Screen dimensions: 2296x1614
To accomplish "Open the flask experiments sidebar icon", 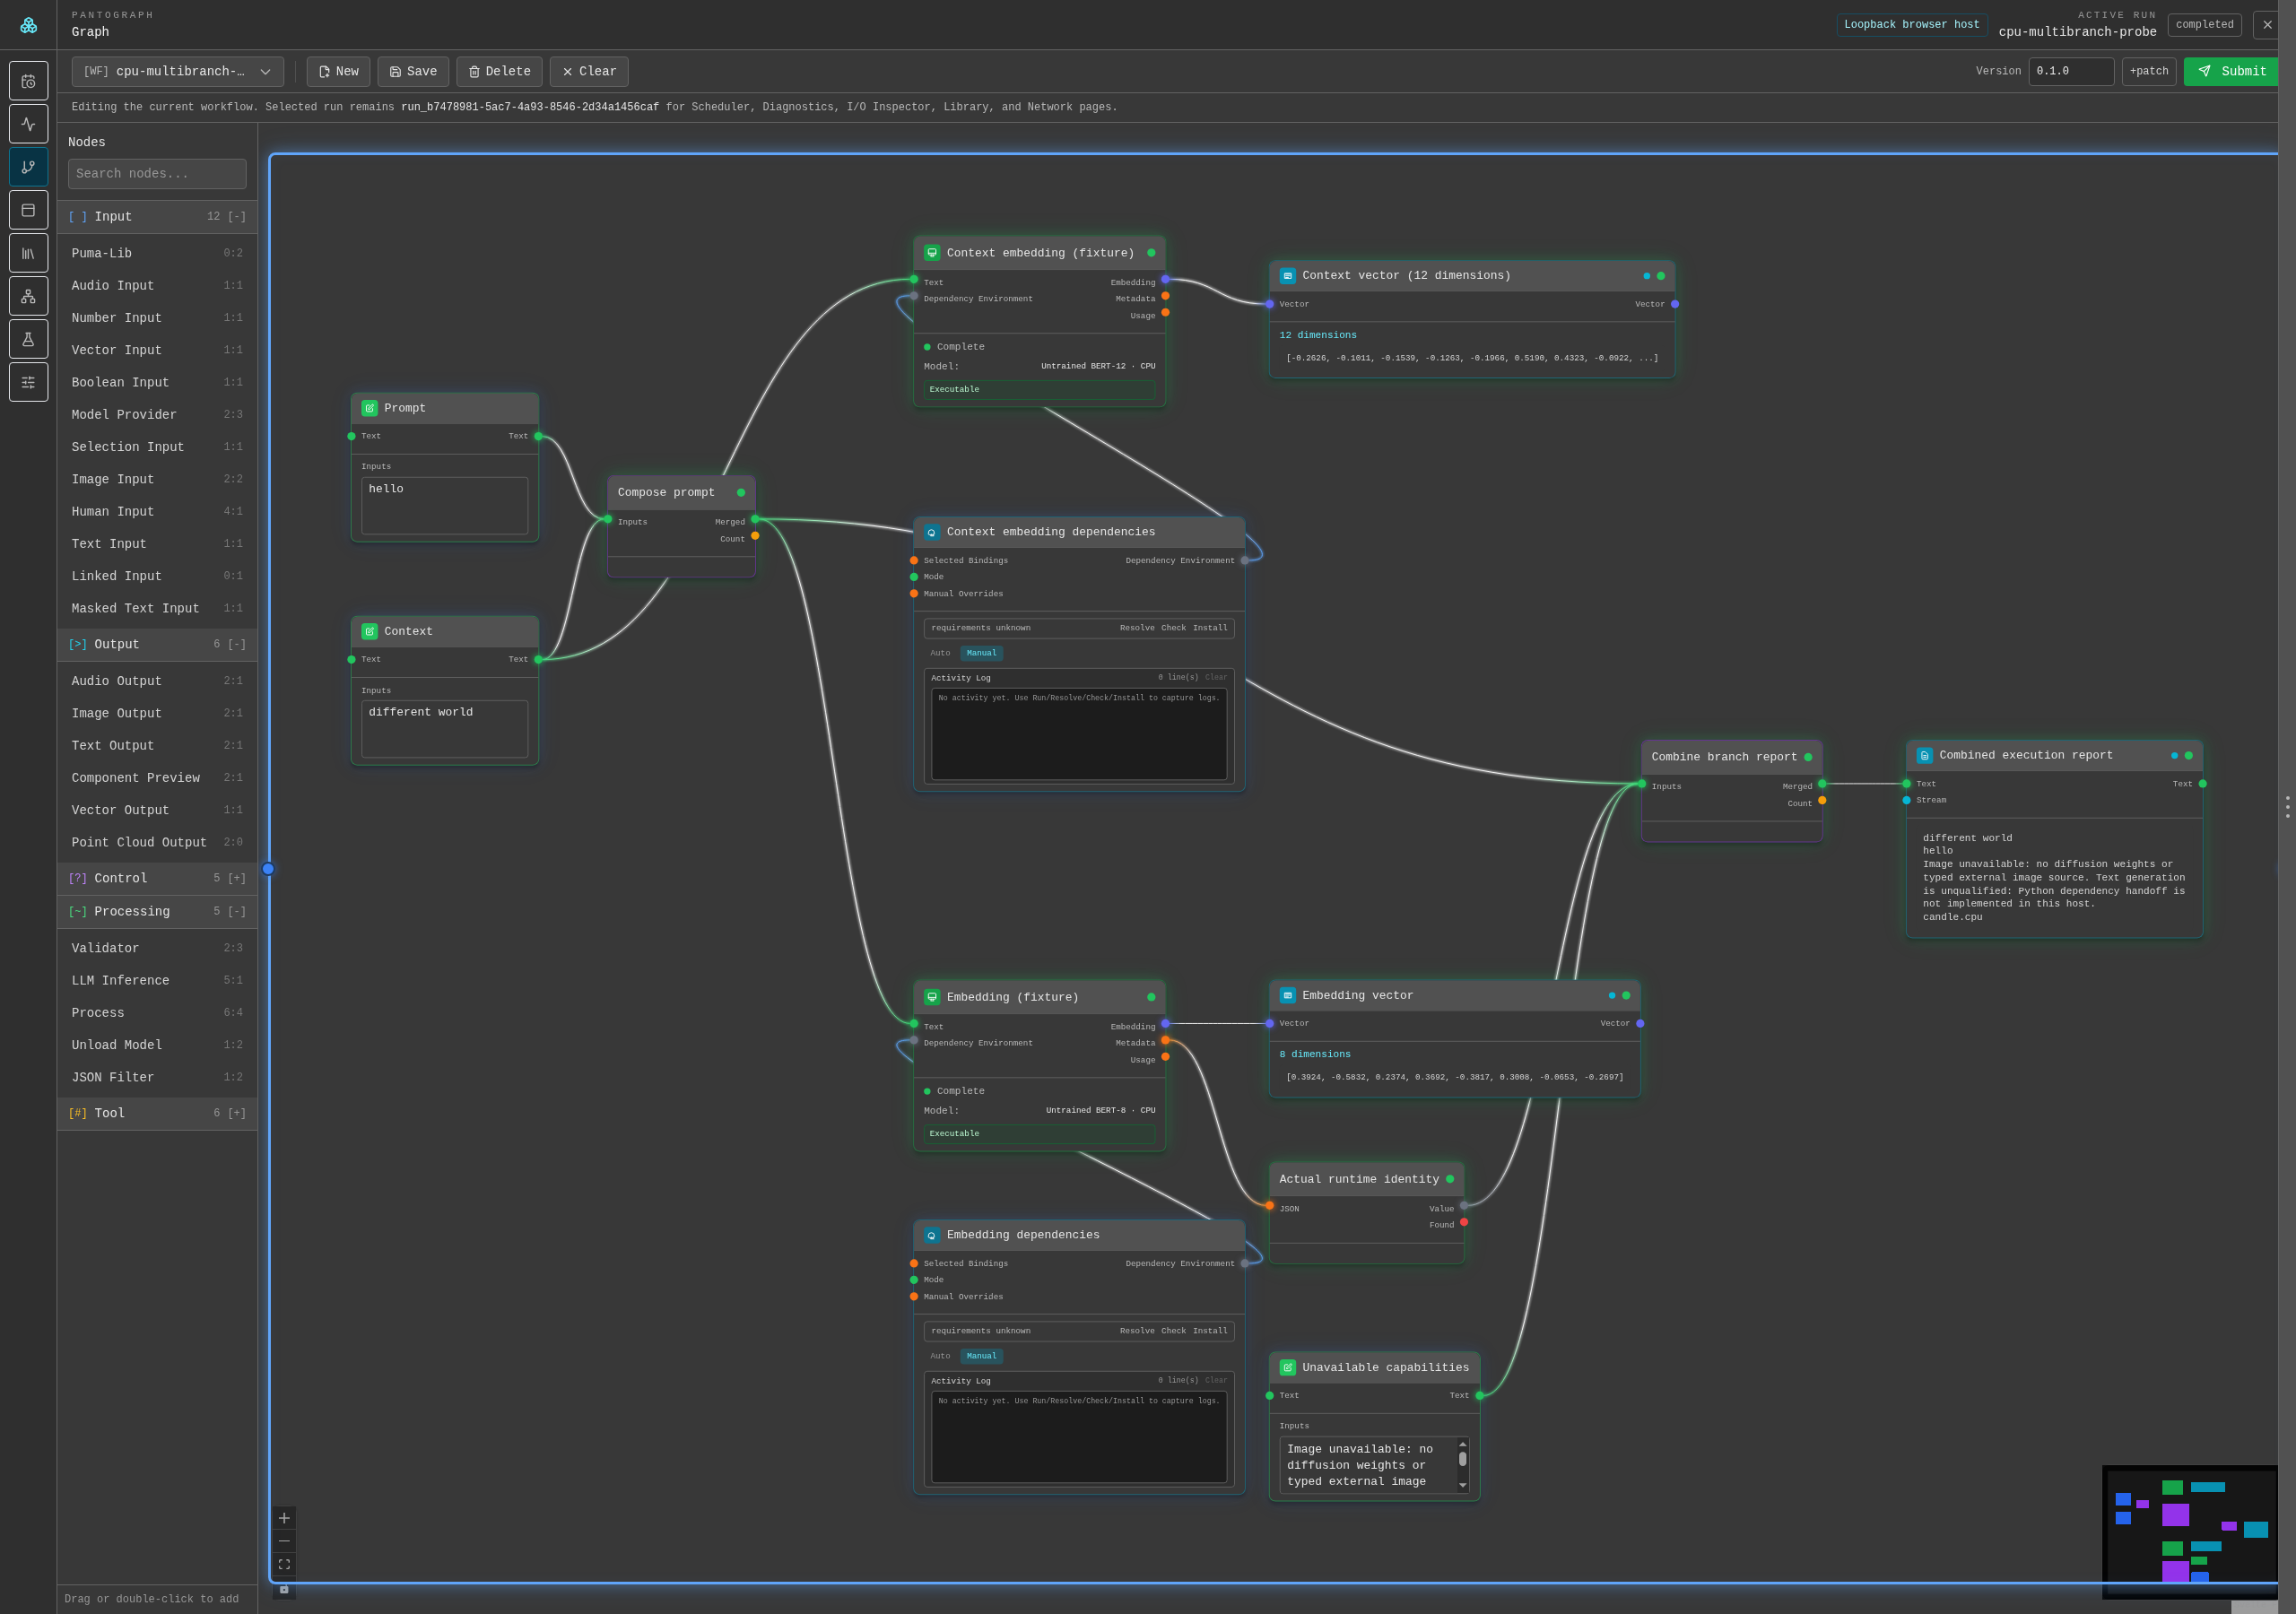I will 28,339.
